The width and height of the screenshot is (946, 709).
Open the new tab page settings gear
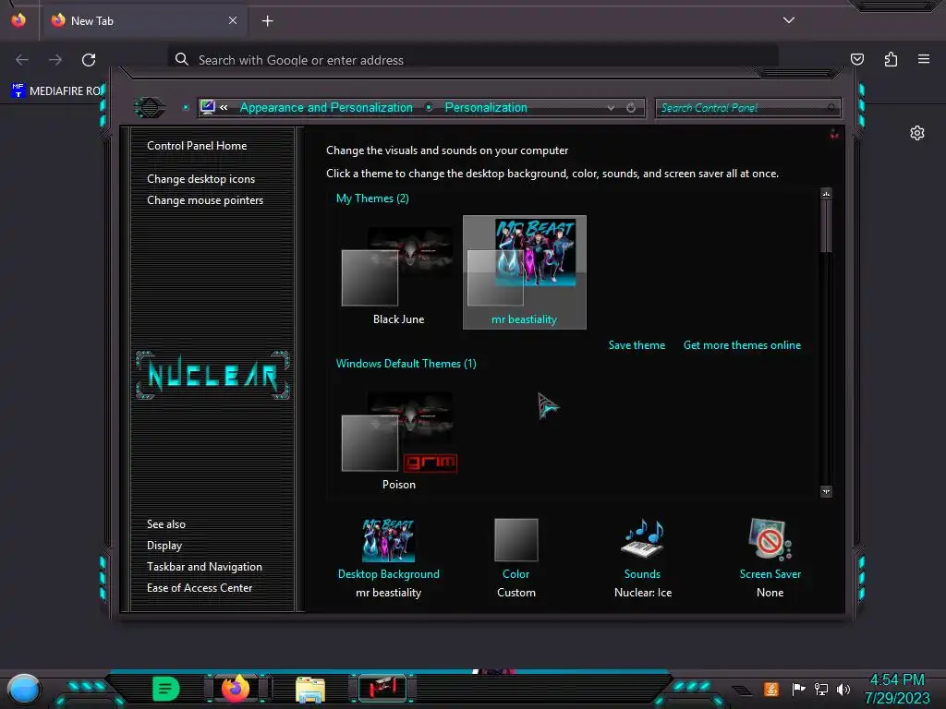(917, 133)
